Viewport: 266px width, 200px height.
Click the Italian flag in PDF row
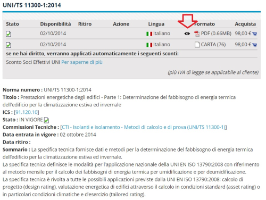point(149,34)
